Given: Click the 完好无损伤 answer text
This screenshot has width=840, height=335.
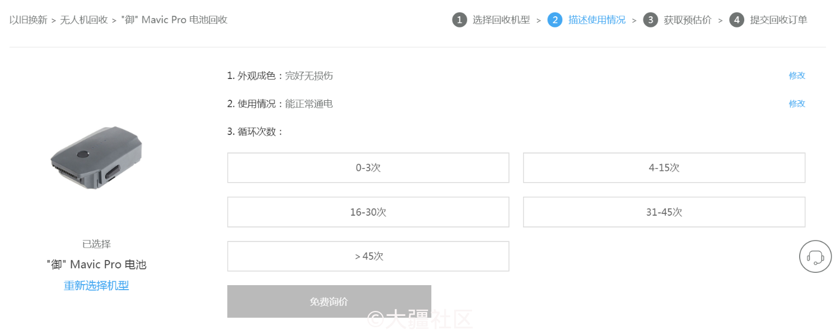Looking at the screenshot, I should [309, 76].
